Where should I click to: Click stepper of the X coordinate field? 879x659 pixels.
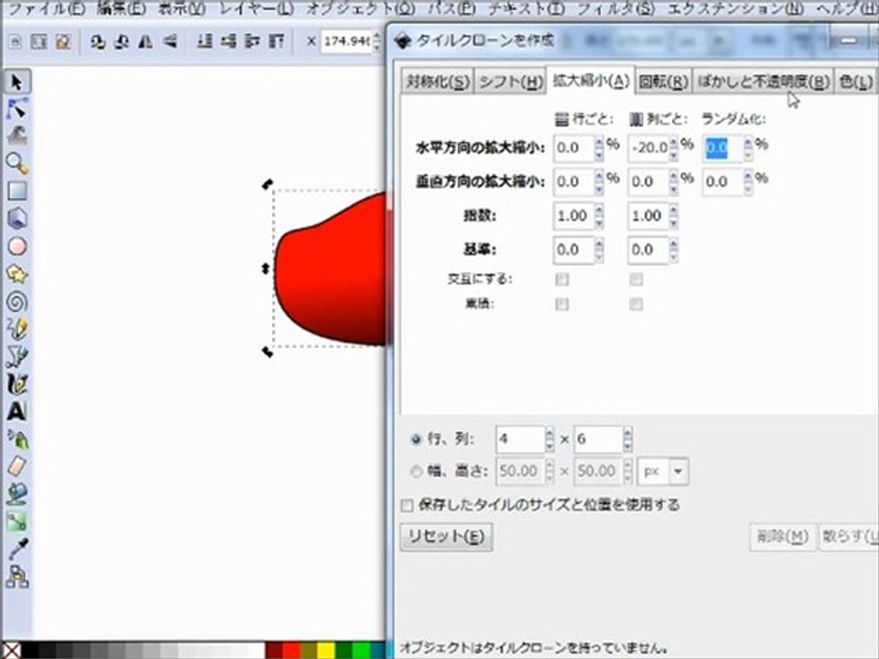376,41
